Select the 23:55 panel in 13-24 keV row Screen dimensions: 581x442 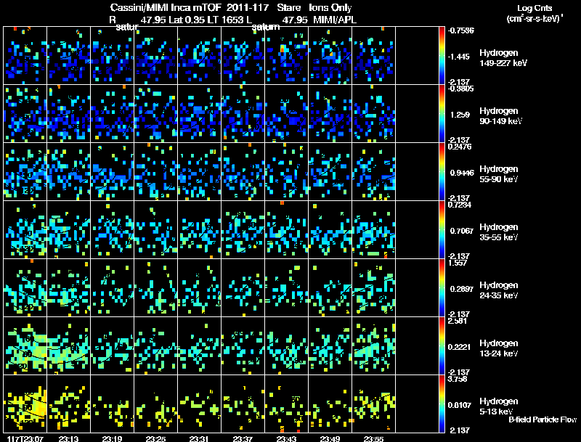click(x=373, y=345)
